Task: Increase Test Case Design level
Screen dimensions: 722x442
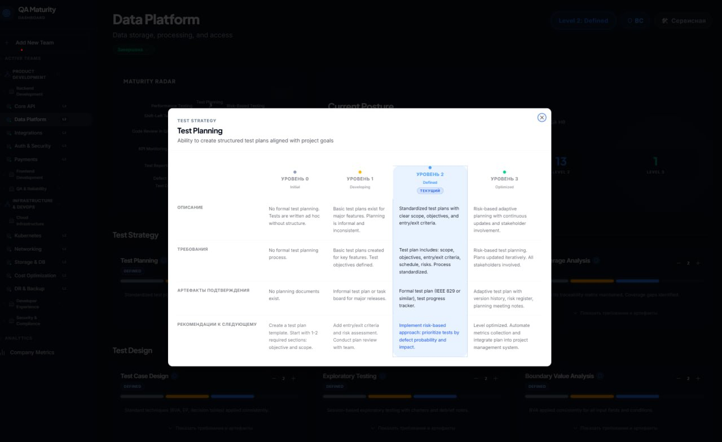Action: click(293, 378)
